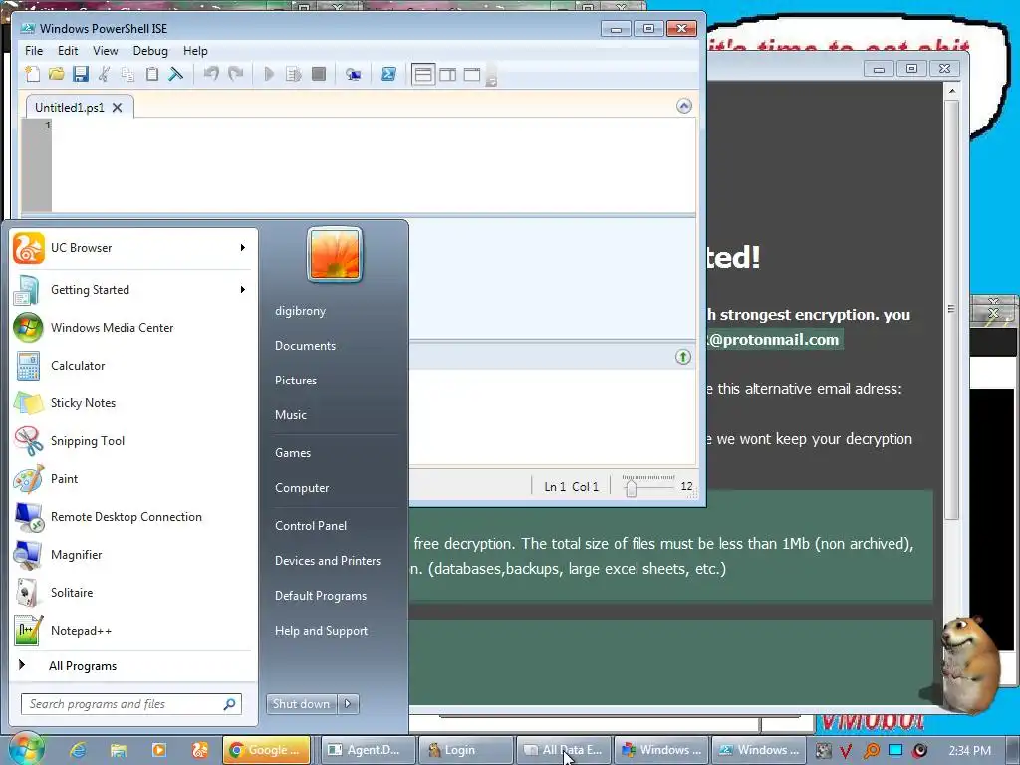Open the Debug menu
The width and height of the screenshot is (1020, 765).
[150, 51]
